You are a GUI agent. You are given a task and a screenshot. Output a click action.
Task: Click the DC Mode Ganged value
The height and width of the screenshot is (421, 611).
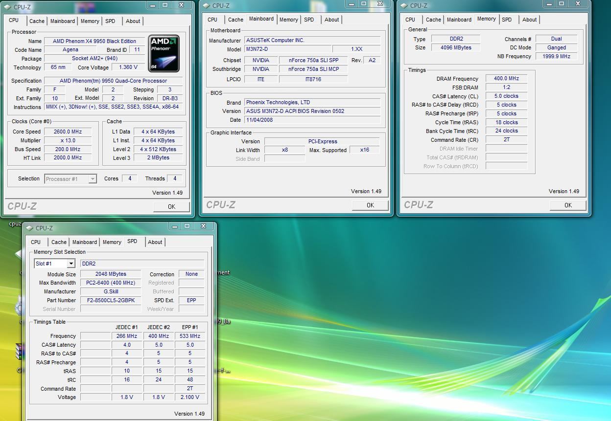point(556,47)
